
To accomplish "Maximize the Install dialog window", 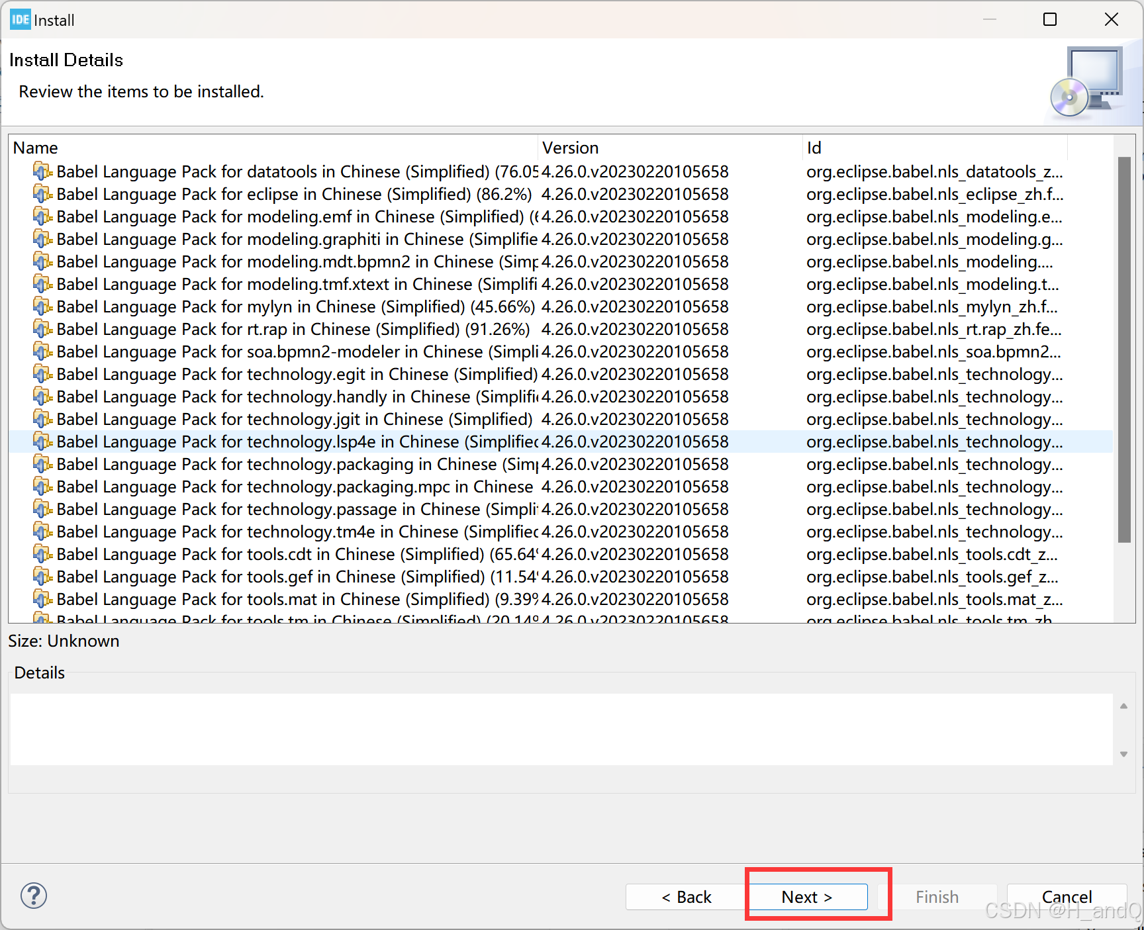I will (x=1050, y=19).
